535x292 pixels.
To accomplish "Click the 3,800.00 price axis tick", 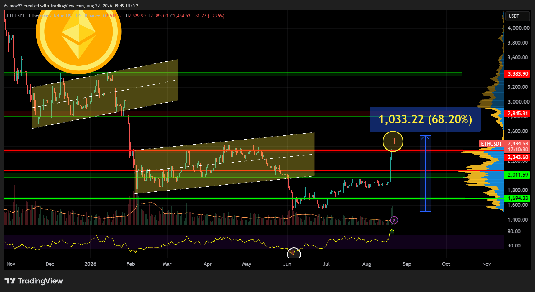I will click(x=518, y=43).
